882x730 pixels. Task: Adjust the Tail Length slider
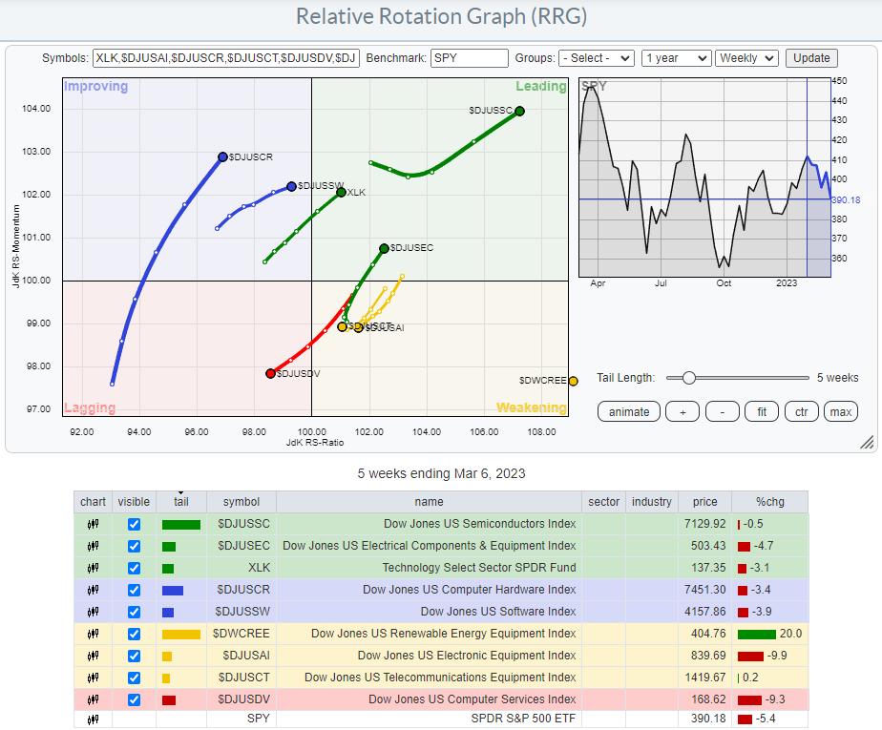688,378
